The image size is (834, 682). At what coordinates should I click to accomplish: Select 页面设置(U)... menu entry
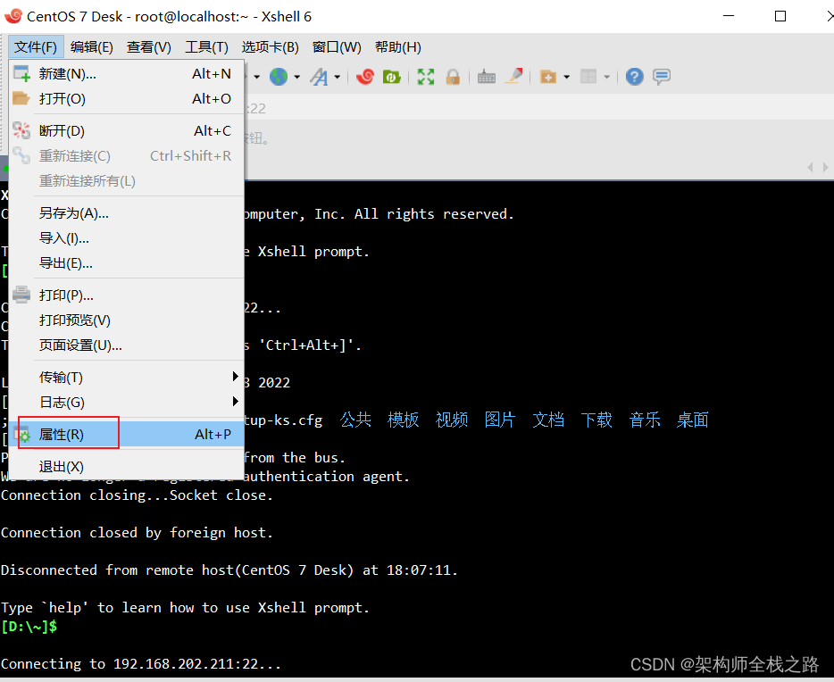127,345
